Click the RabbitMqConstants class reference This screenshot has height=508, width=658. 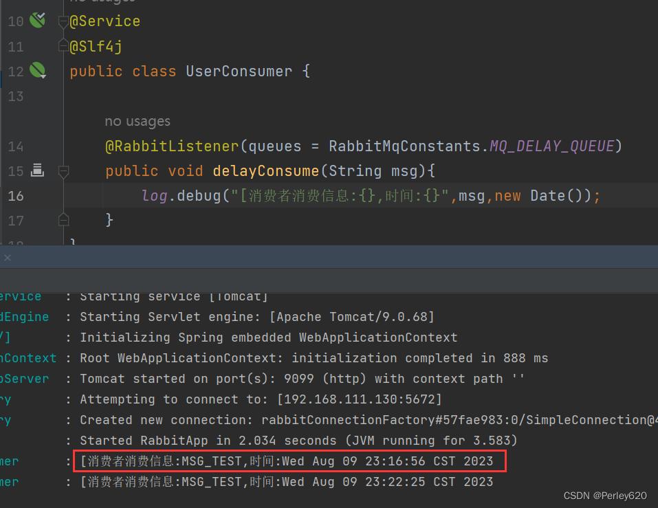[x=404, y=146]
